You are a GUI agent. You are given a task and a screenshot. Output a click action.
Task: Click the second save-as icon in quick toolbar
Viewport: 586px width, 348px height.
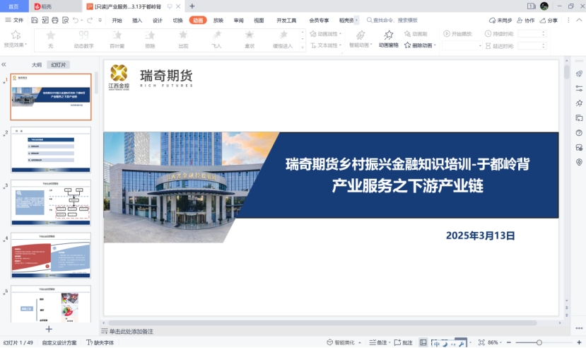coord(45,21)
